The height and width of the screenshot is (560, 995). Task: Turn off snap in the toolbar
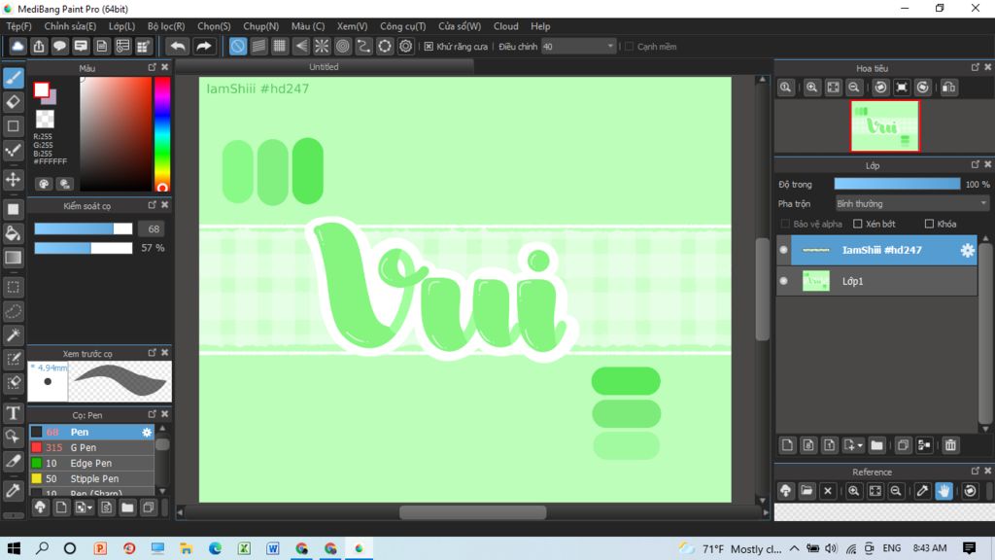tap(238, 47)
